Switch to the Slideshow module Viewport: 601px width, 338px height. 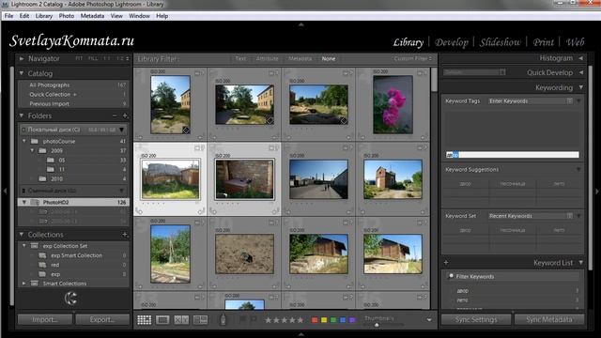(501, 42)
